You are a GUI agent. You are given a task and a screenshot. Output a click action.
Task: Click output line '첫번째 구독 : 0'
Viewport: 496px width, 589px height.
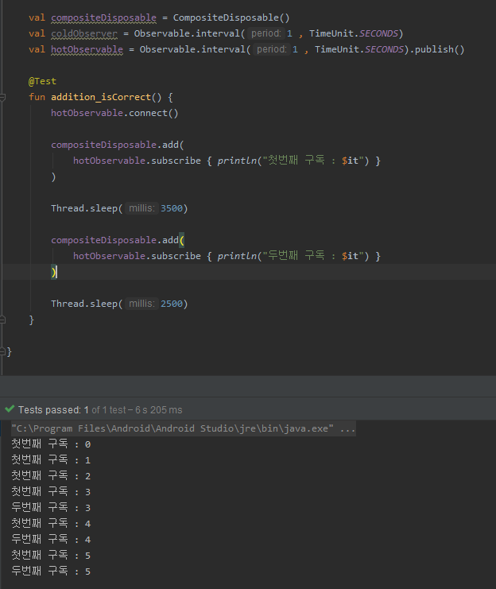click(x=51, y=444)
